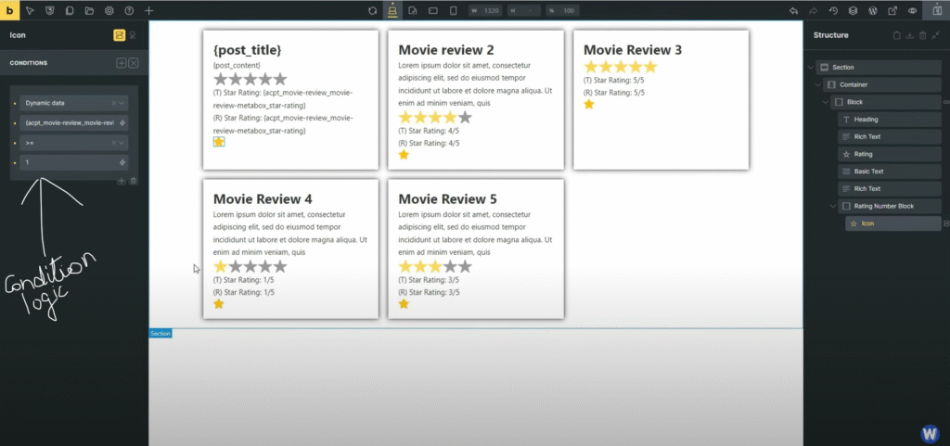The width and height of the screenshot is (950, 446).
Task: Click the WordPress logo icon in toolbar
Action: 873,10
